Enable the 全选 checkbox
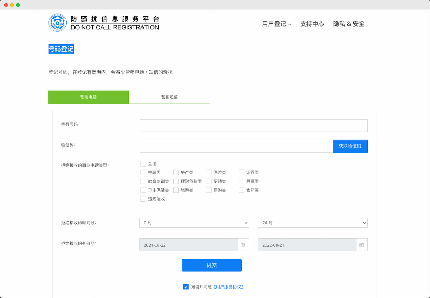 point(143,163)
